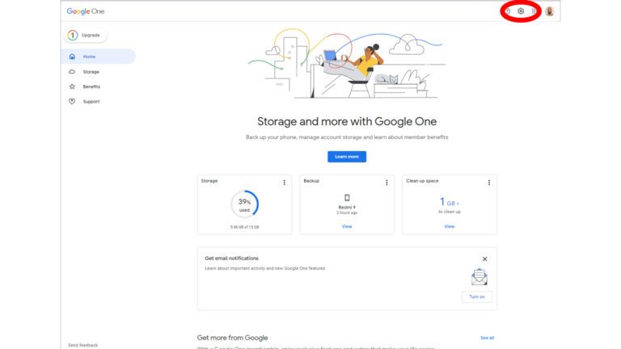621x349 pixels.
Task: Open the Clean up space card menu
Action: coord(489,183)
